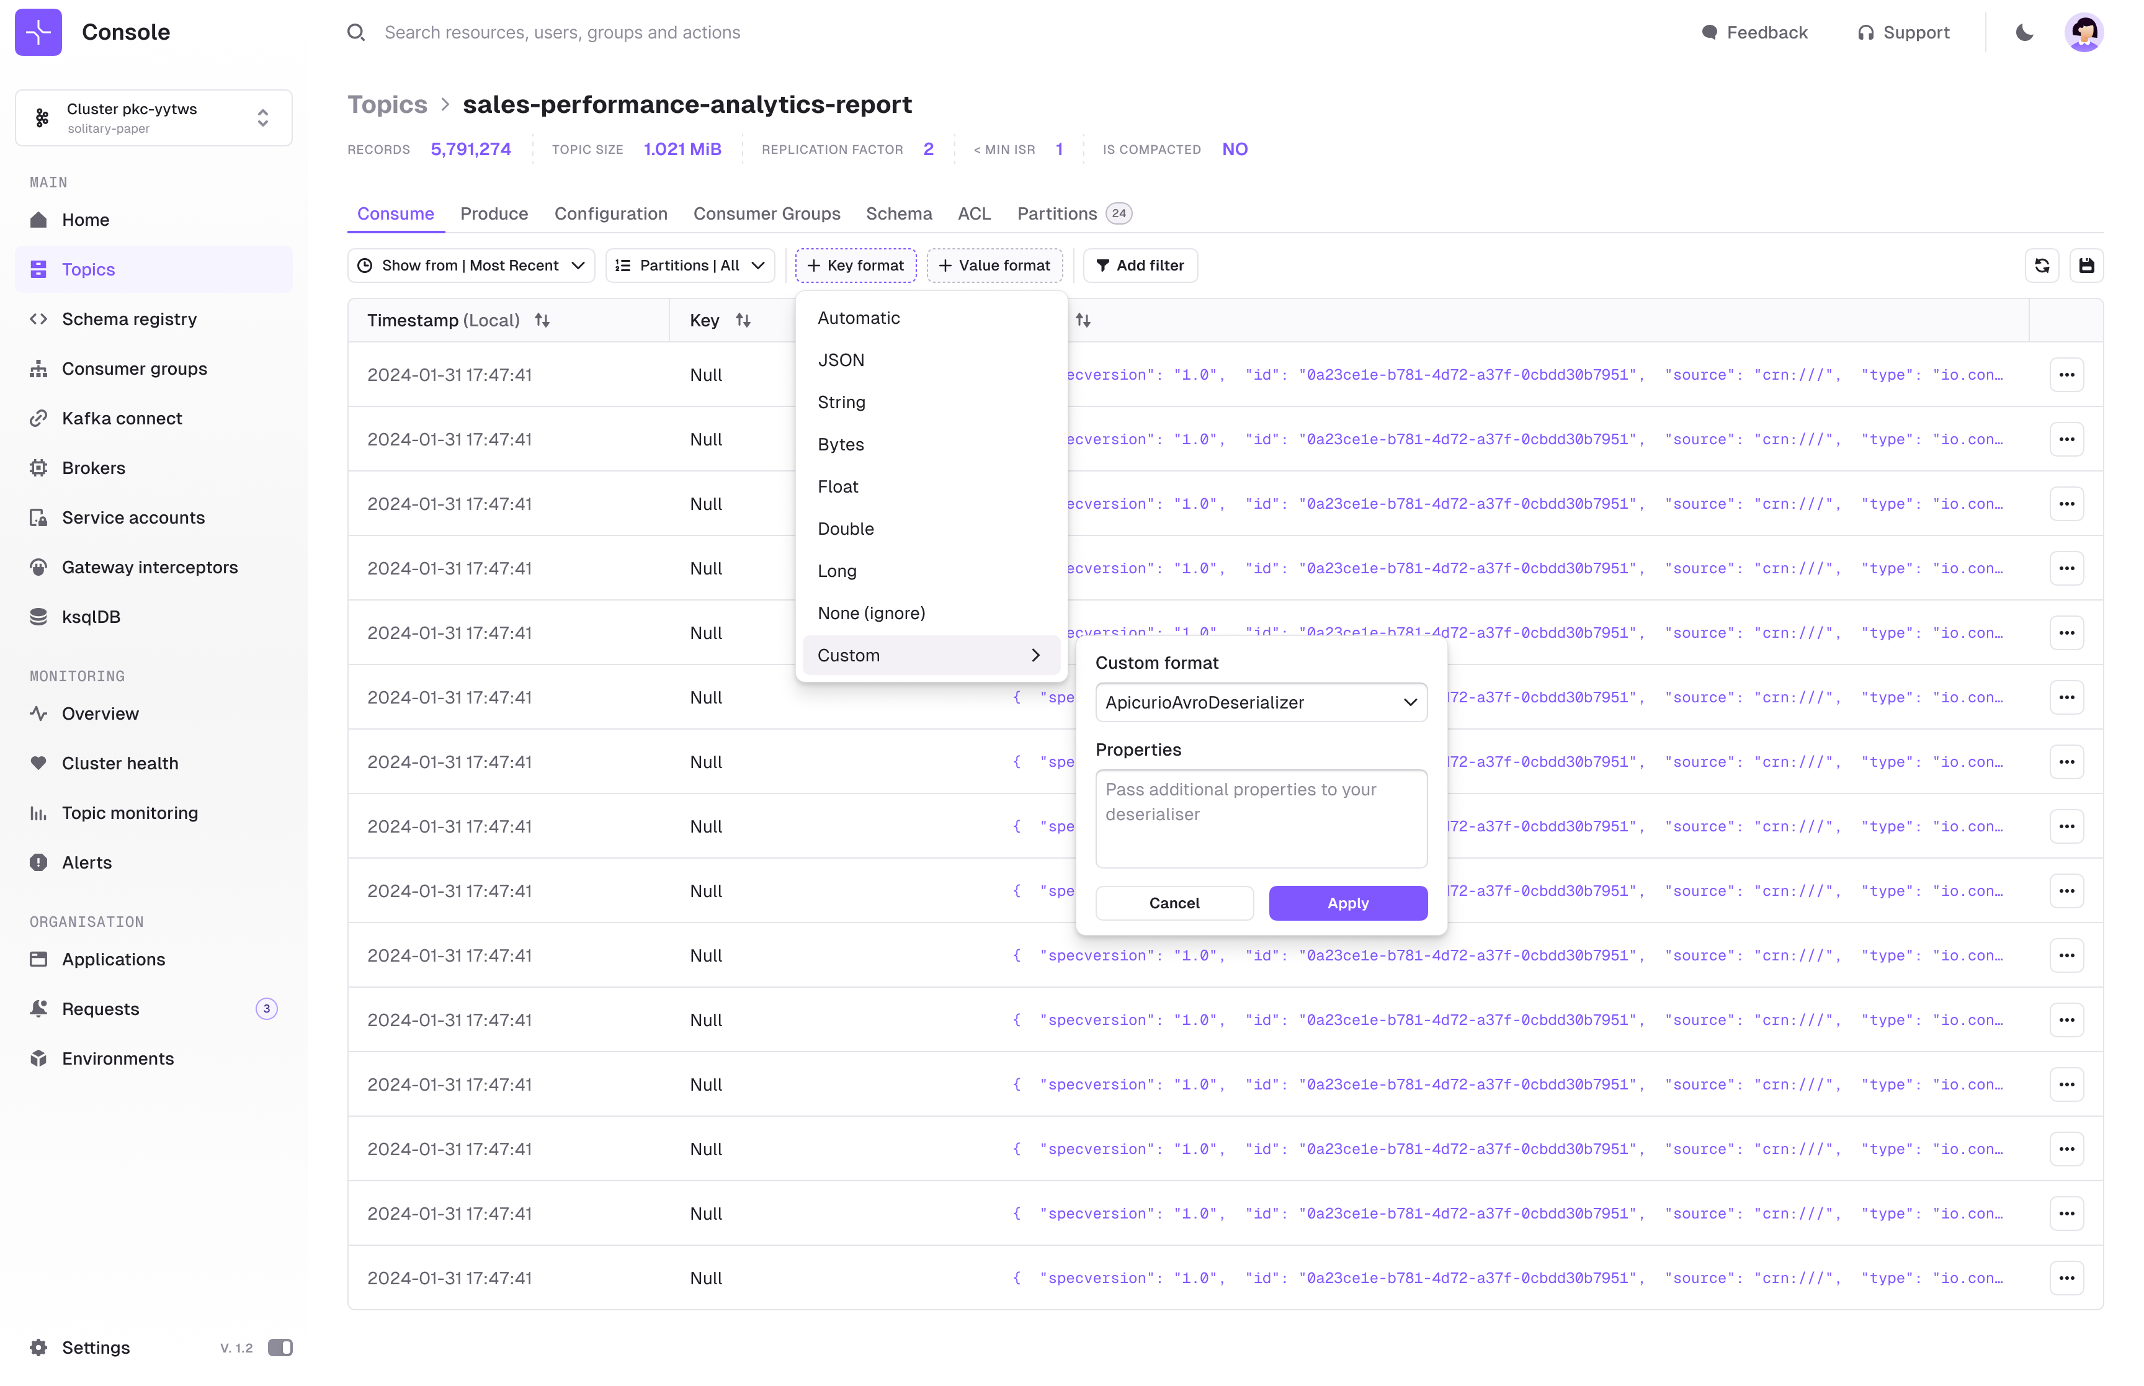Open Kafka connect in sidebar

(x=122, y=418)
